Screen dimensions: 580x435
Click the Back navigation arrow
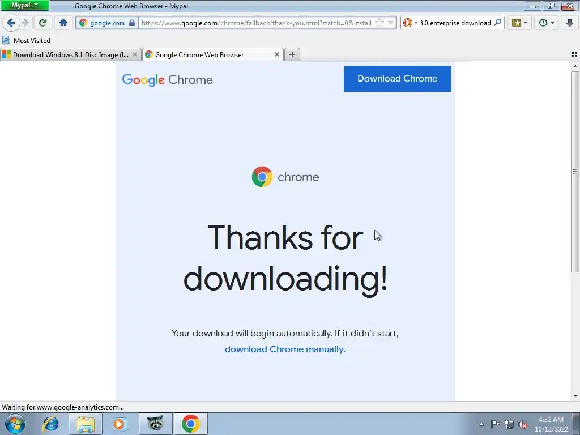coord(11,23)
